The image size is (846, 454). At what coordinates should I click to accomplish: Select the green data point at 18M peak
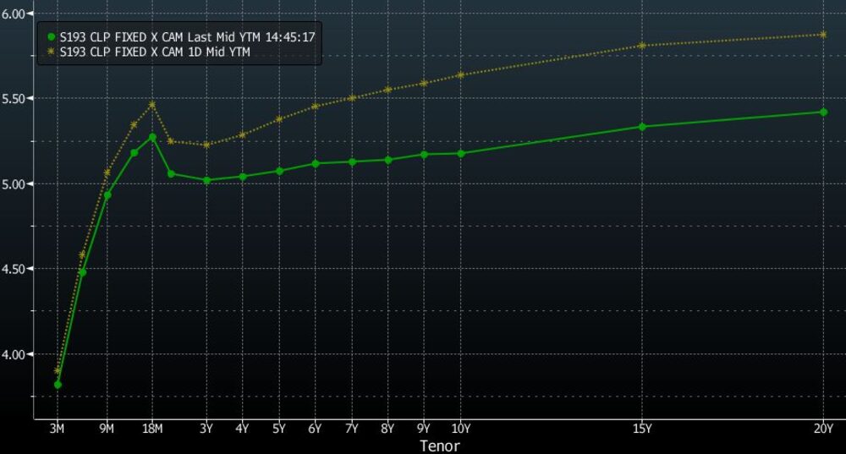click(x=152, y=137)
